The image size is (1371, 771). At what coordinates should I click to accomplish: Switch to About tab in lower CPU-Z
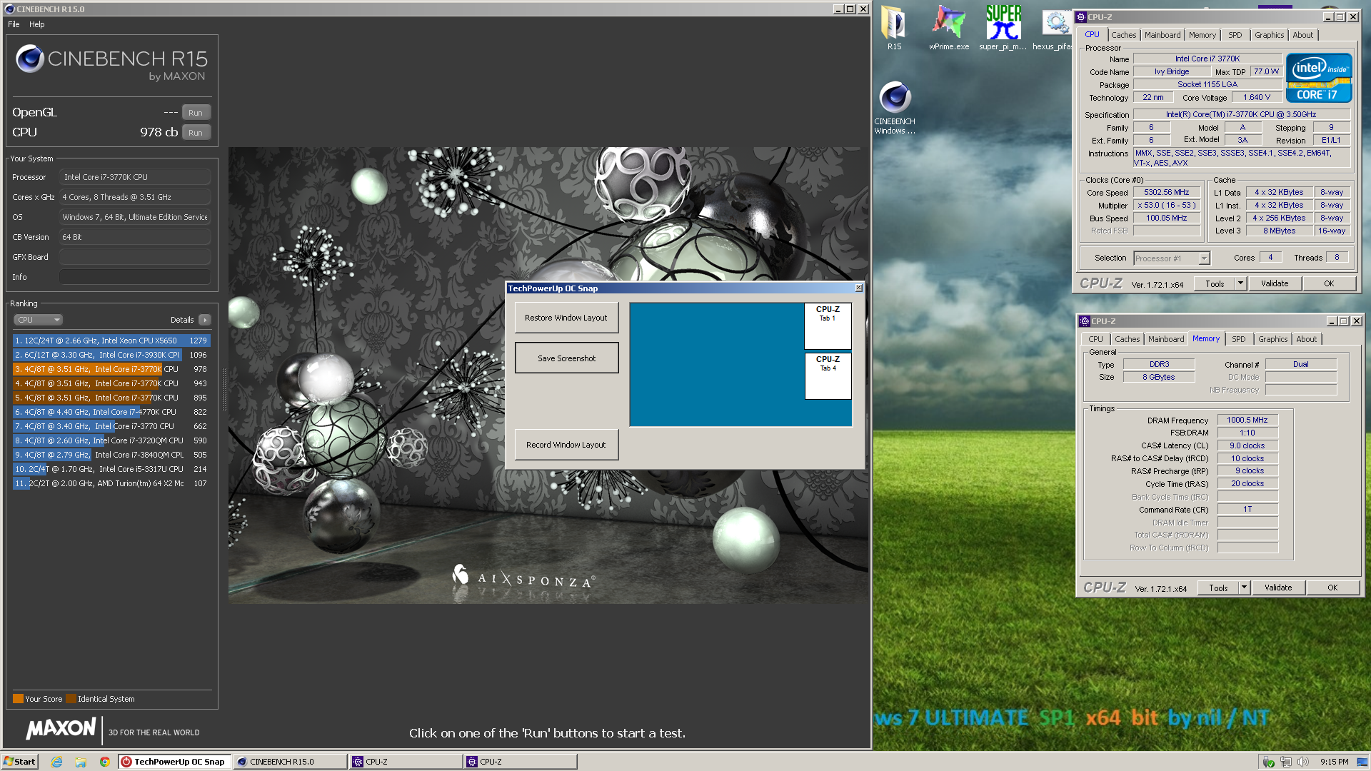[x=1307, y=339]
